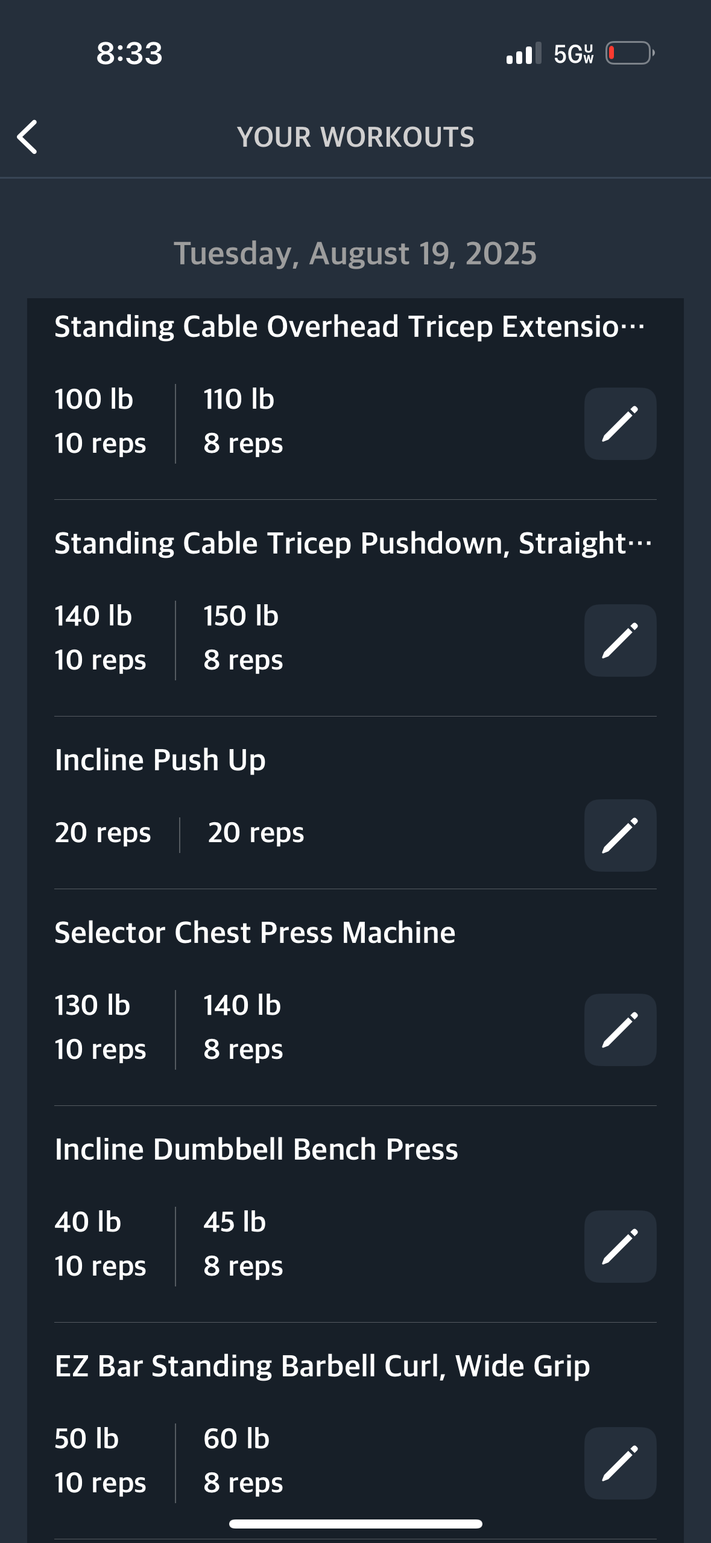Tap the cellular signal bars icon
Screen dimensions: 711x1543
523,53
